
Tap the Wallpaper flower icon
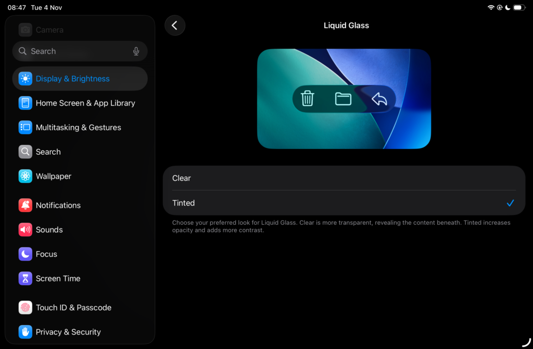[x=25, y=176]
